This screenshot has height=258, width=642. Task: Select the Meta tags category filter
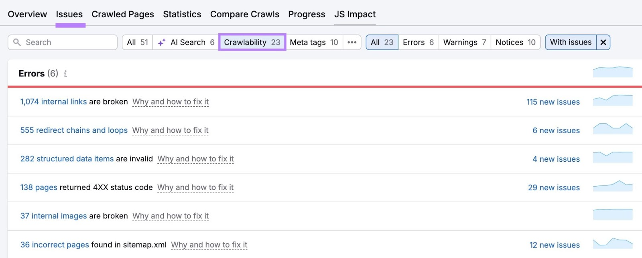pos(314,42)
